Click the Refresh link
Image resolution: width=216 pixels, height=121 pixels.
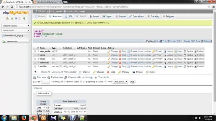[x=207, y=41]
